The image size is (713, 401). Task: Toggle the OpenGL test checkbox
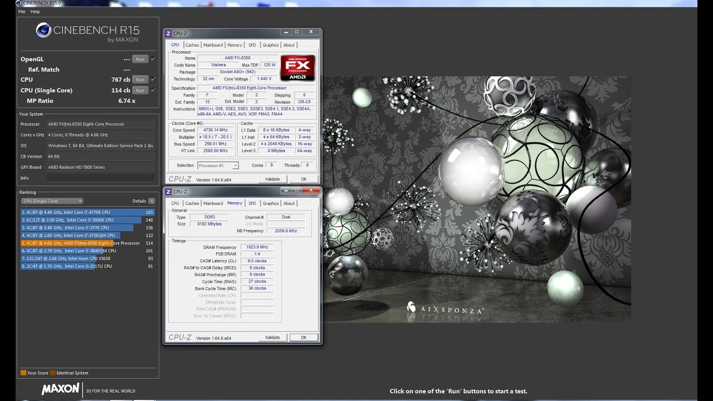[153, 58]
